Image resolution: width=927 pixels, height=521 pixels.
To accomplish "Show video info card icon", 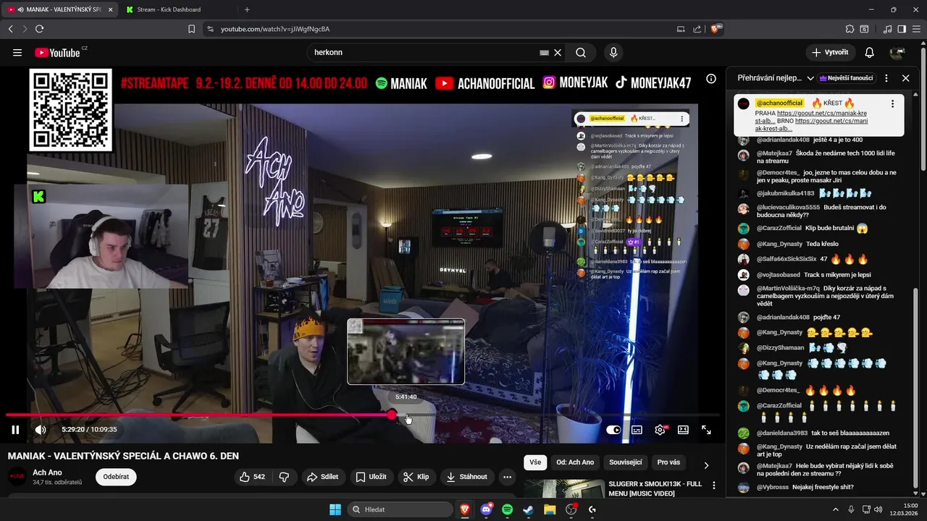I will click(x=711, y=78).
